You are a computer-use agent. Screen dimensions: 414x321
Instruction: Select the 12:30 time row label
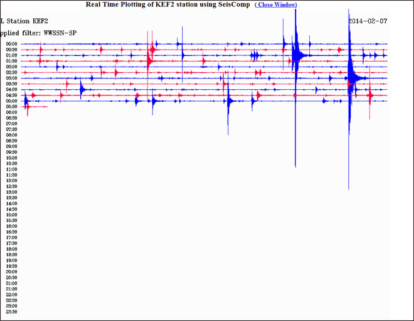(11, 187)
